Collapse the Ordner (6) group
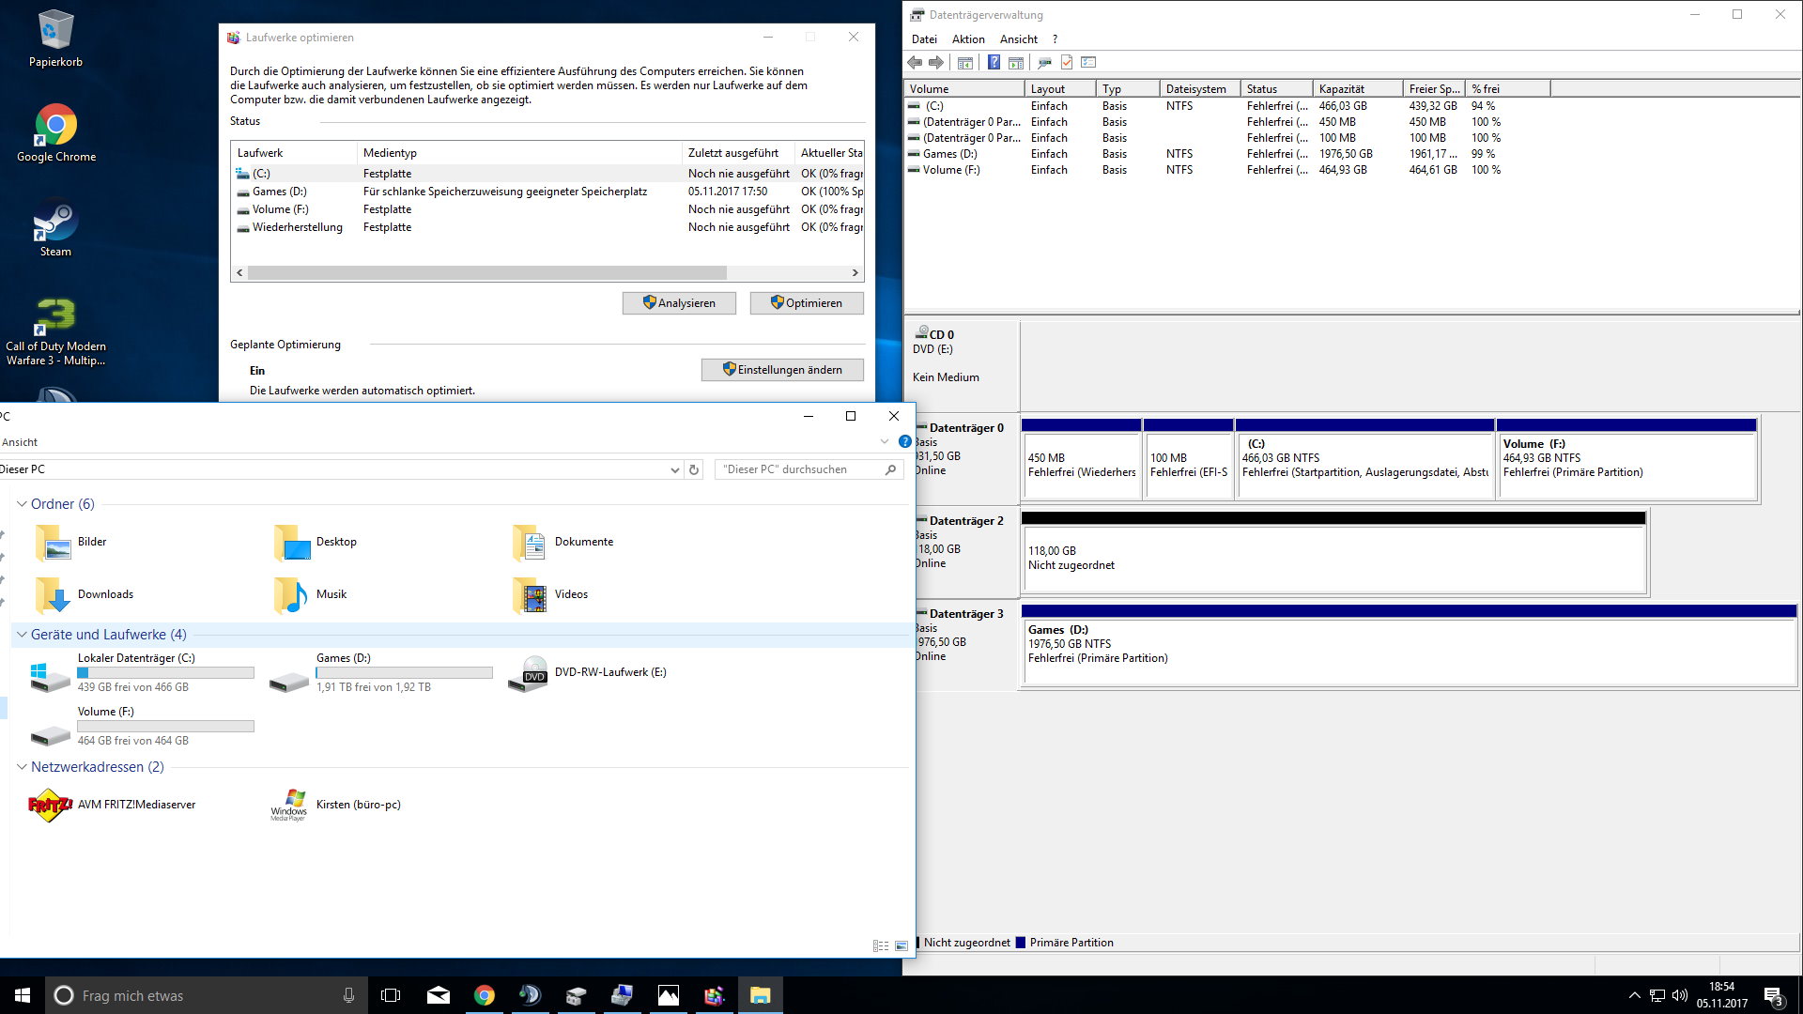Image resolution: width=1803 pixels, height=1014 pixels. click(22, 504)
